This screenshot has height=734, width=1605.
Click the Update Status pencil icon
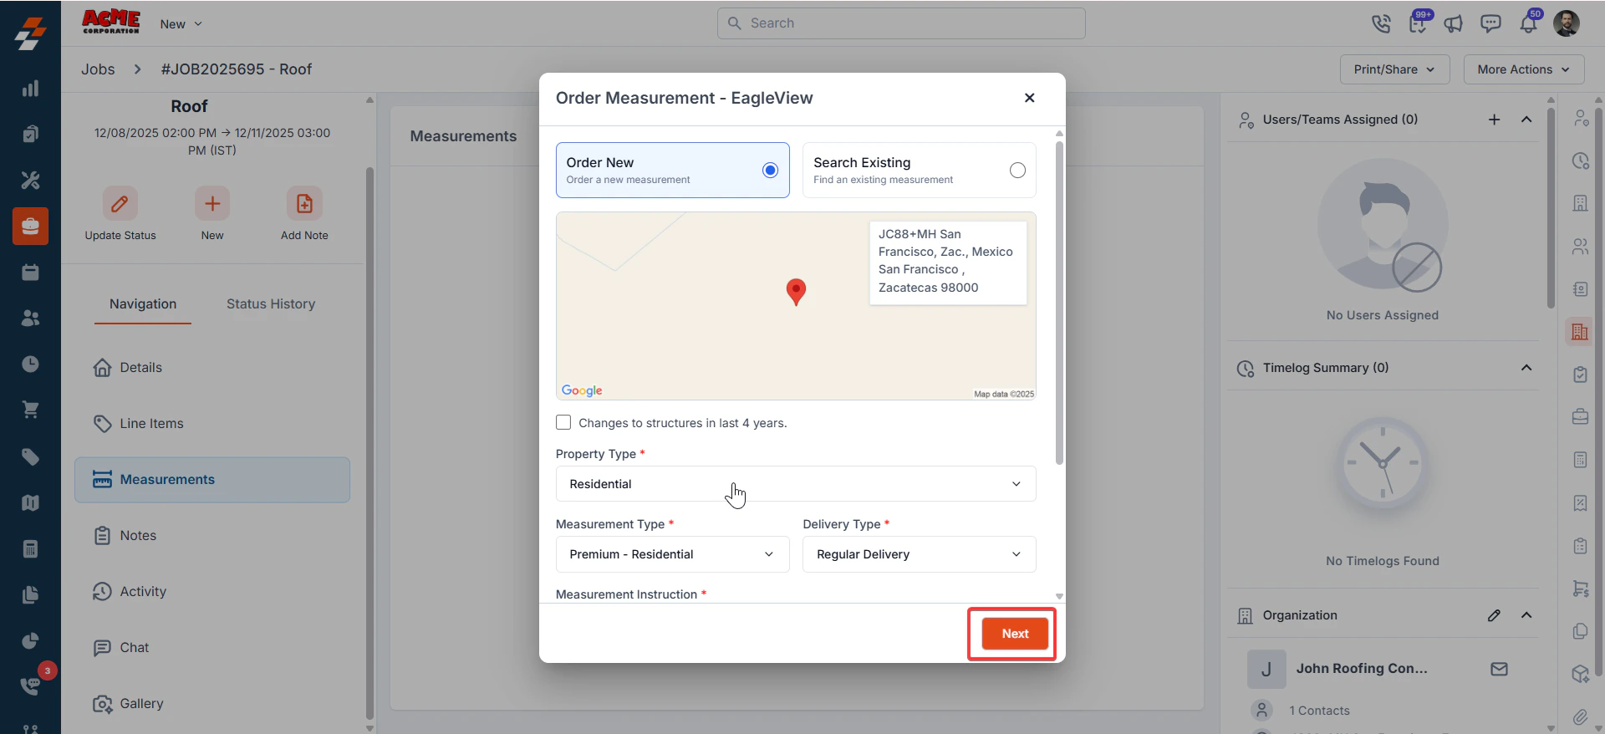120,203
